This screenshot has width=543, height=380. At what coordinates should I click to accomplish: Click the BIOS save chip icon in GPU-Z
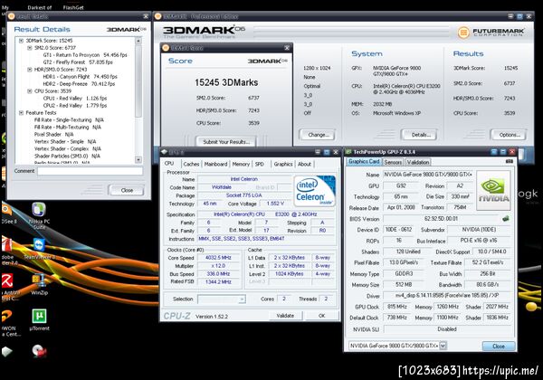(x=506, y=218)
